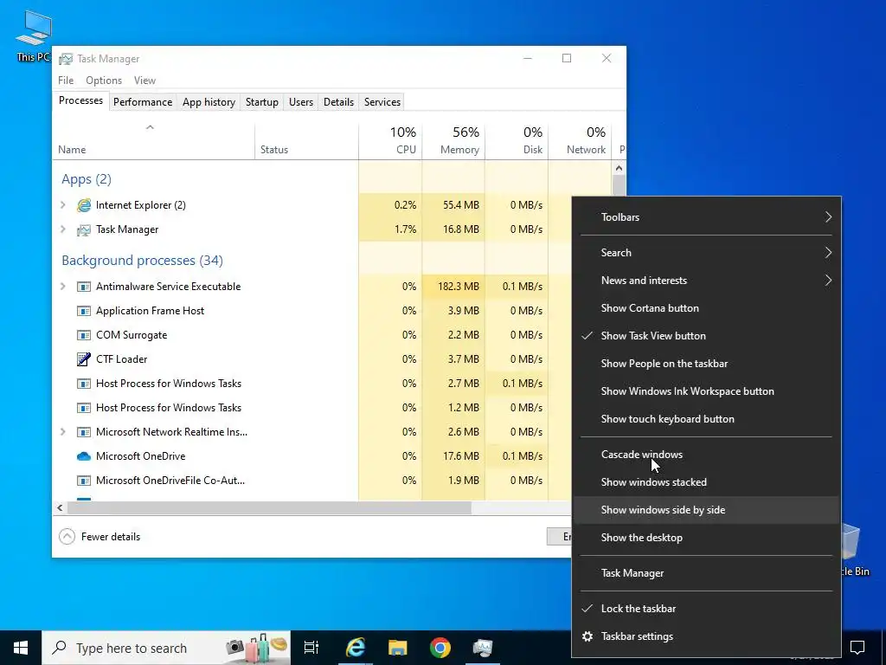Sort processes by CPU column
The height and width of the screenshot is (665, 886).
[390, 141]
